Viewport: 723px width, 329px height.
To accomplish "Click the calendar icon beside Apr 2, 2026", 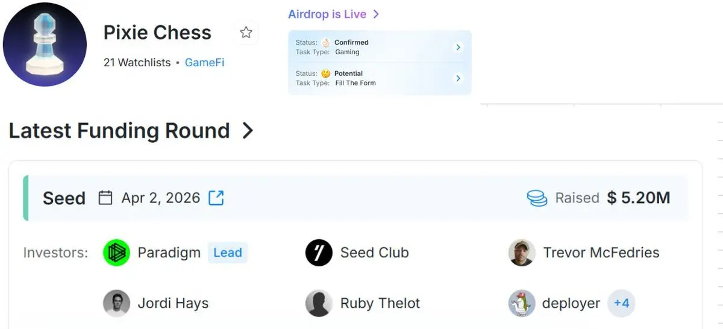I will [105, 198].
